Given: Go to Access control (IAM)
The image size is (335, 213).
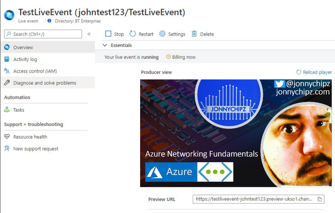Looking at the screenshot, I should coord(35,71).
